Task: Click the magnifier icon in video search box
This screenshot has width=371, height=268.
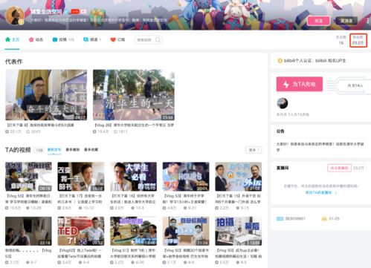Action: click(158, 39)
